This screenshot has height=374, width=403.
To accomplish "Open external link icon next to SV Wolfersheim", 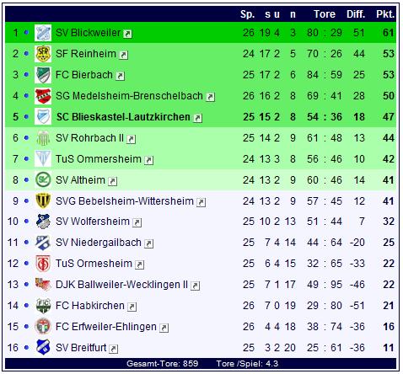I will click(x=137, y=222).
